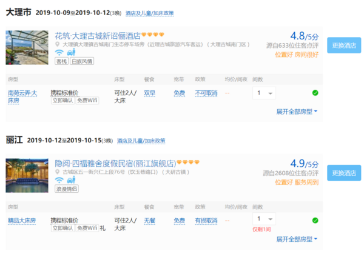Open 酒店及儿童/加床政策 link for 丽江

(141, 141)
